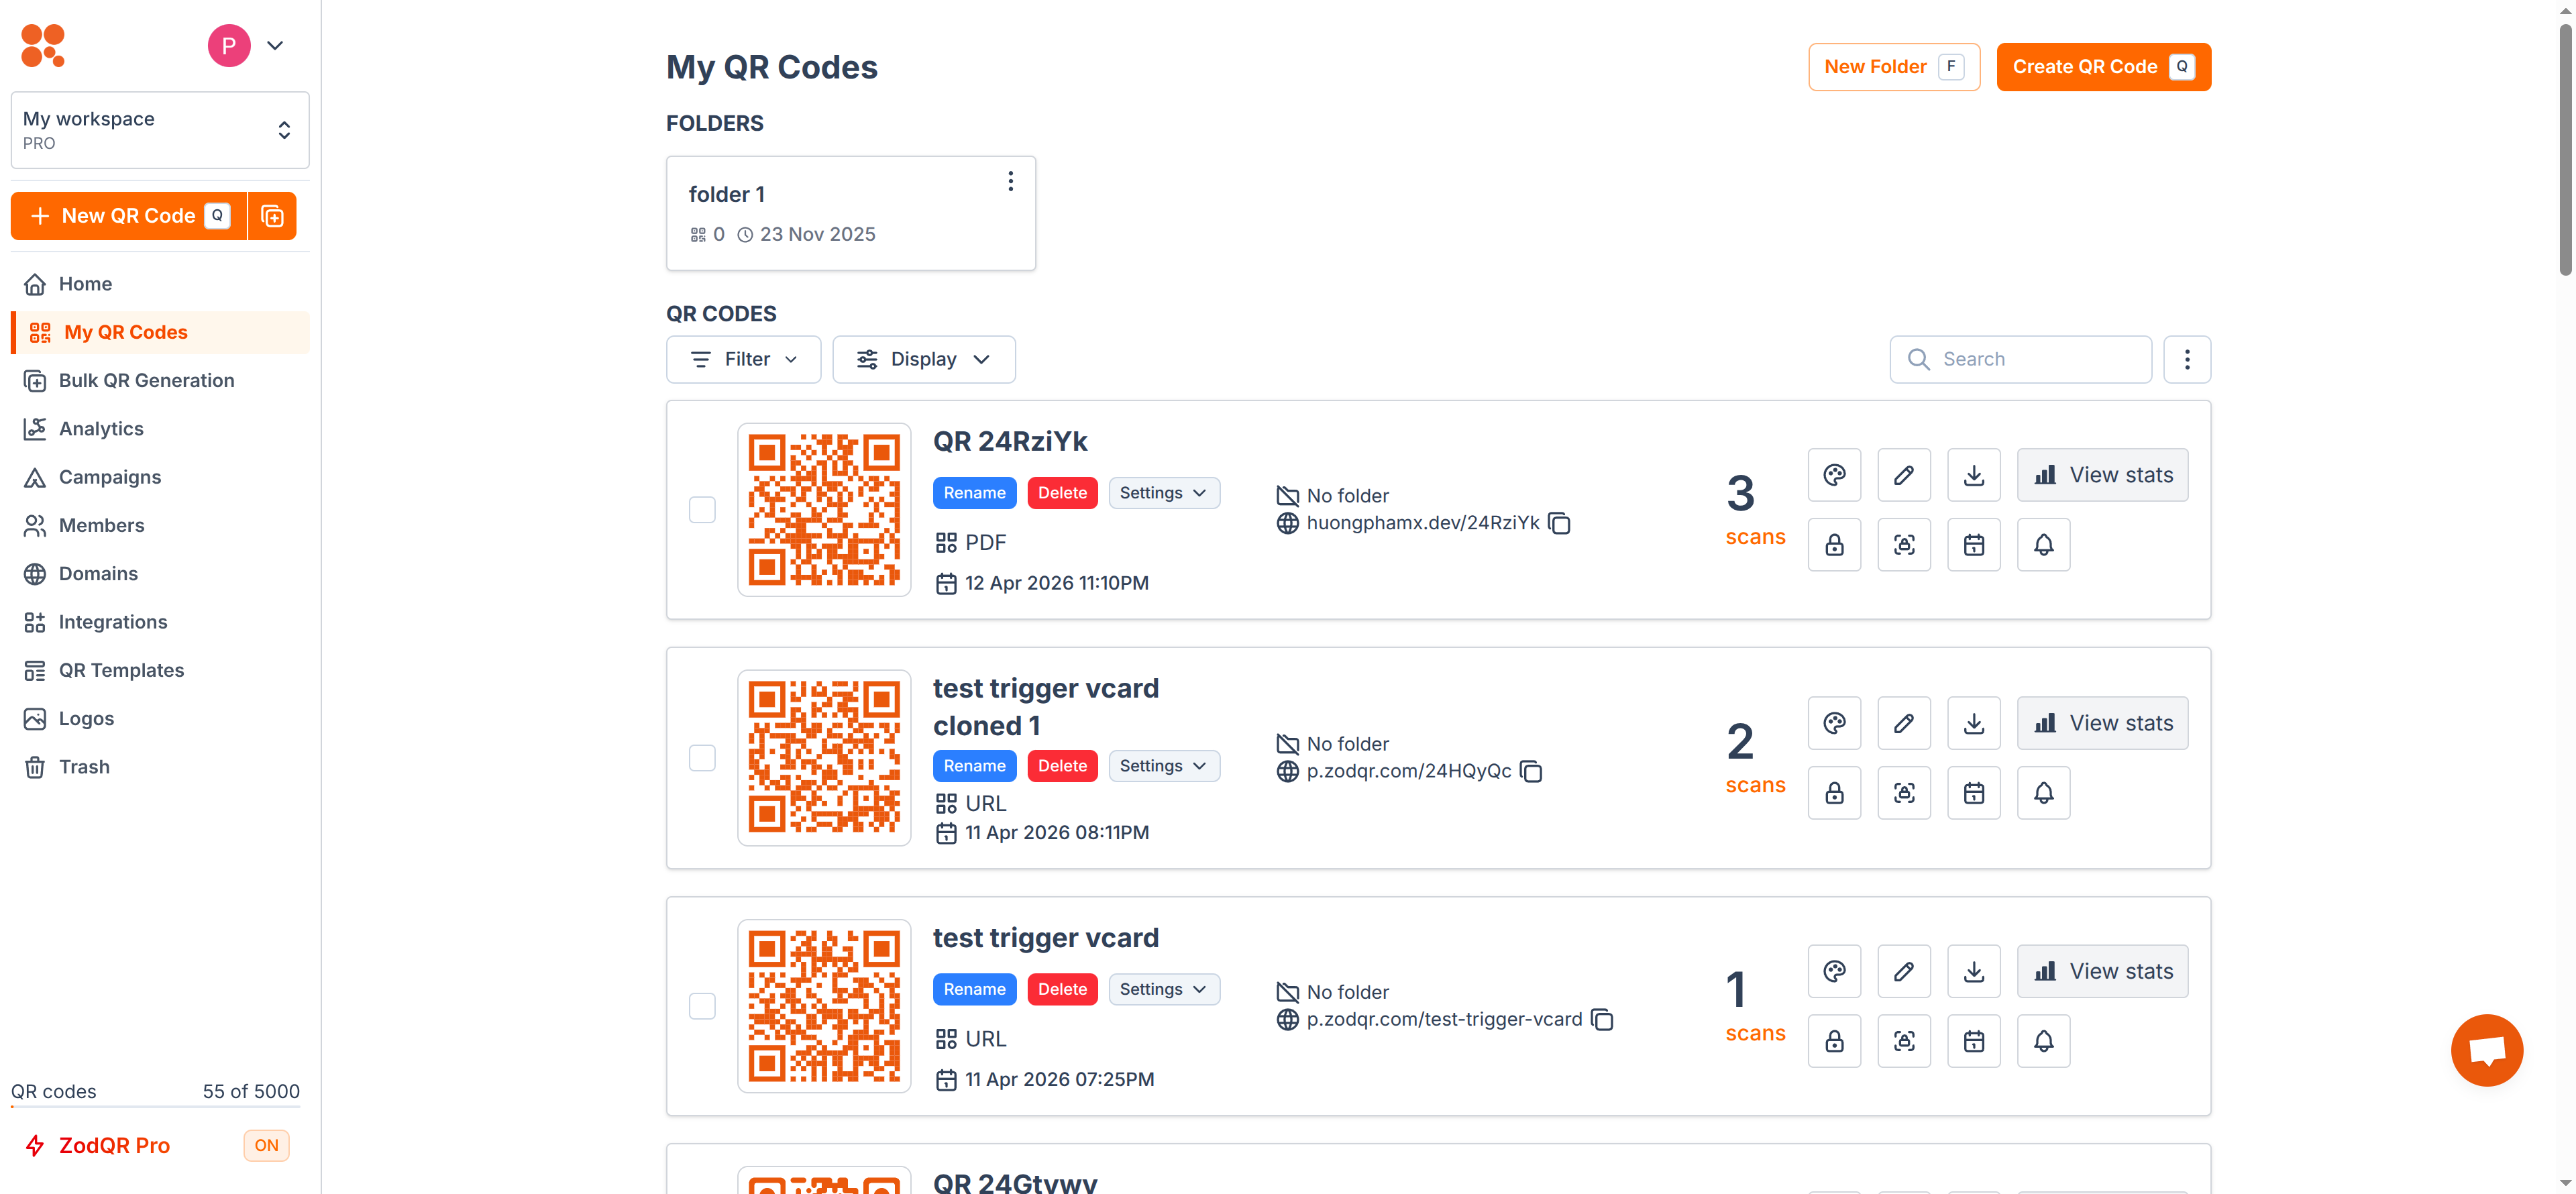Open the Members page

point(160,526)
